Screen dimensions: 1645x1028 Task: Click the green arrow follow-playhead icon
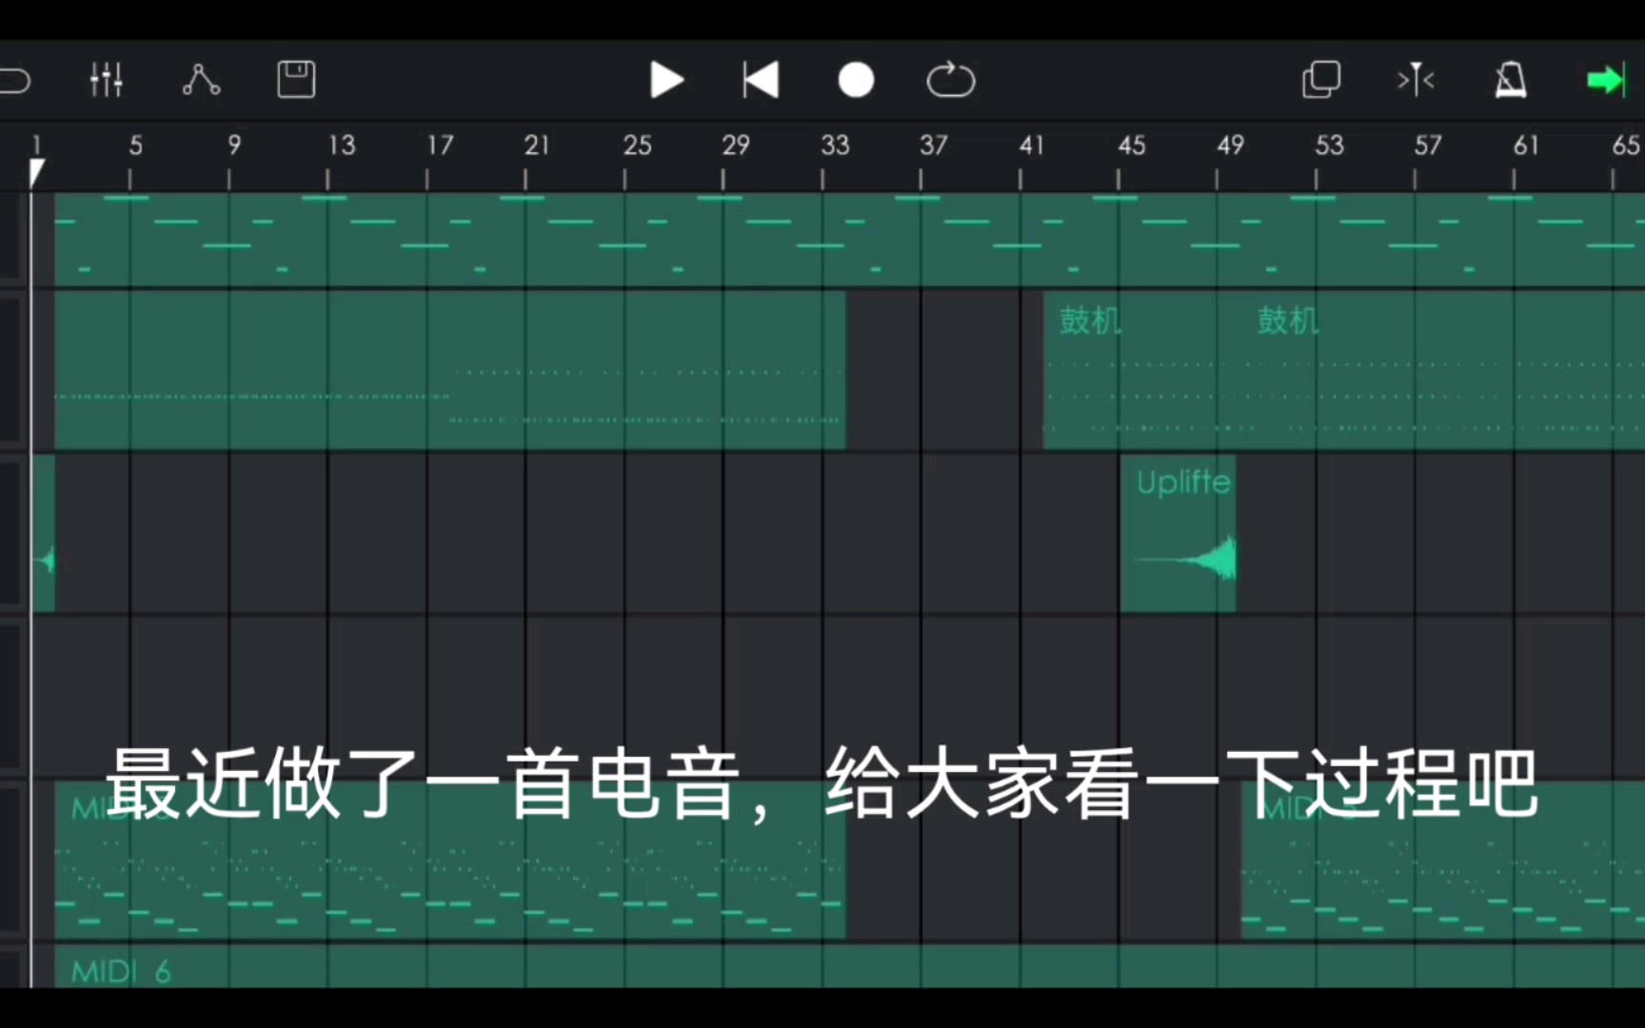pos(1605,80)
